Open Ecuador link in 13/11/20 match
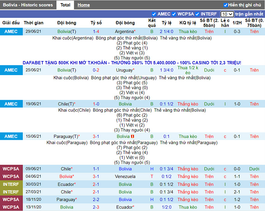This screenshot has width=265, height=211. pos(124,207)
